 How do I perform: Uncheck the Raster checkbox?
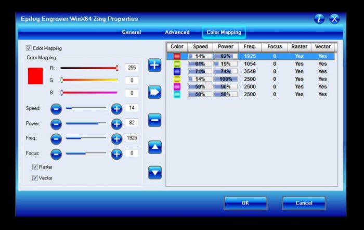[35, 167]
